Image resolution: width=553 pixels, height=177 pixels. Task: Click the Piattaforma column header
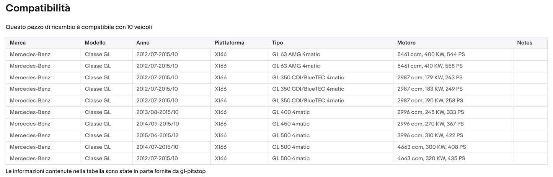coord(229,43)
